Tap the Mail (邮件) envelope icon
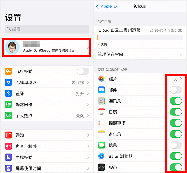This screenshot has width=187, height=173. click(x=101, y=90)
